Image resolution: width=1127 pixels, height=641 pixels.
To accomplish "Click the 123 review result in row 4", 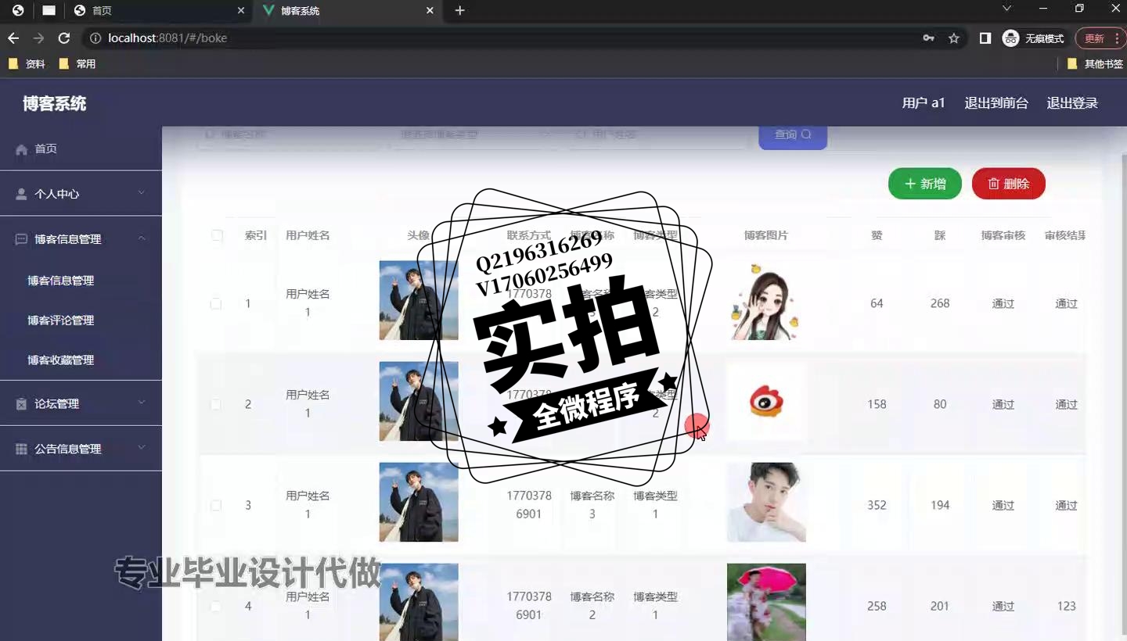I will click(1066, 606).
